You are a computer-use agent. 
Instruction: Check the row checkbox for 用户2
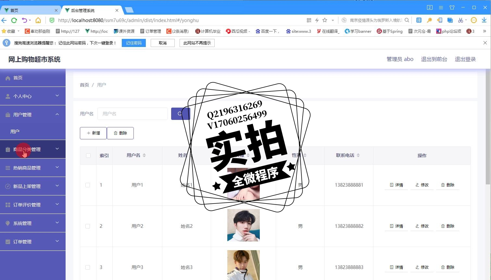click(x=88, y=226)
